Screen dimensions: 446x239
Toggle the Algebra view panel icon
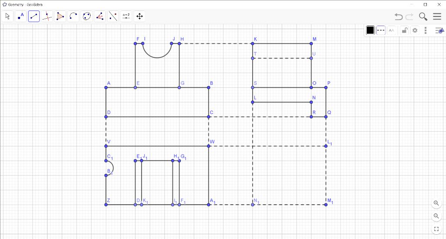point(439,30)
